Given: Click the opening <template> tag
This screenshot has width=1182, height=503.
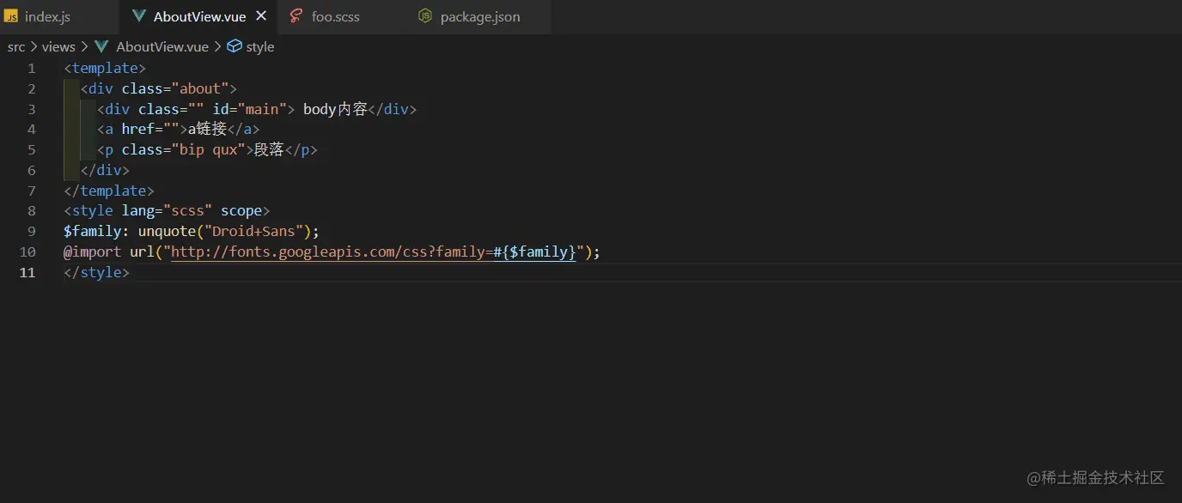Looking at the screenshot, I should tap(105, 69).
